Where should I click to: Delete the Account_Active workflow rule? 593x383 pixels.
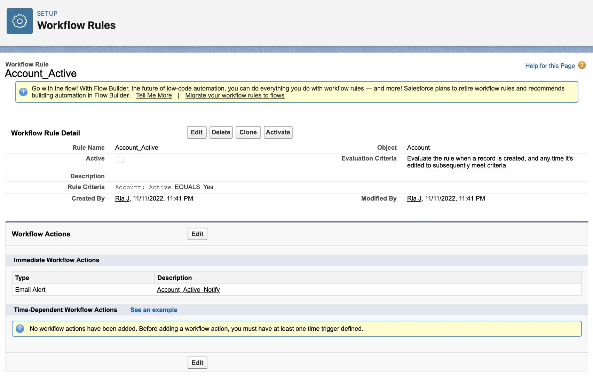click(221, 132)
